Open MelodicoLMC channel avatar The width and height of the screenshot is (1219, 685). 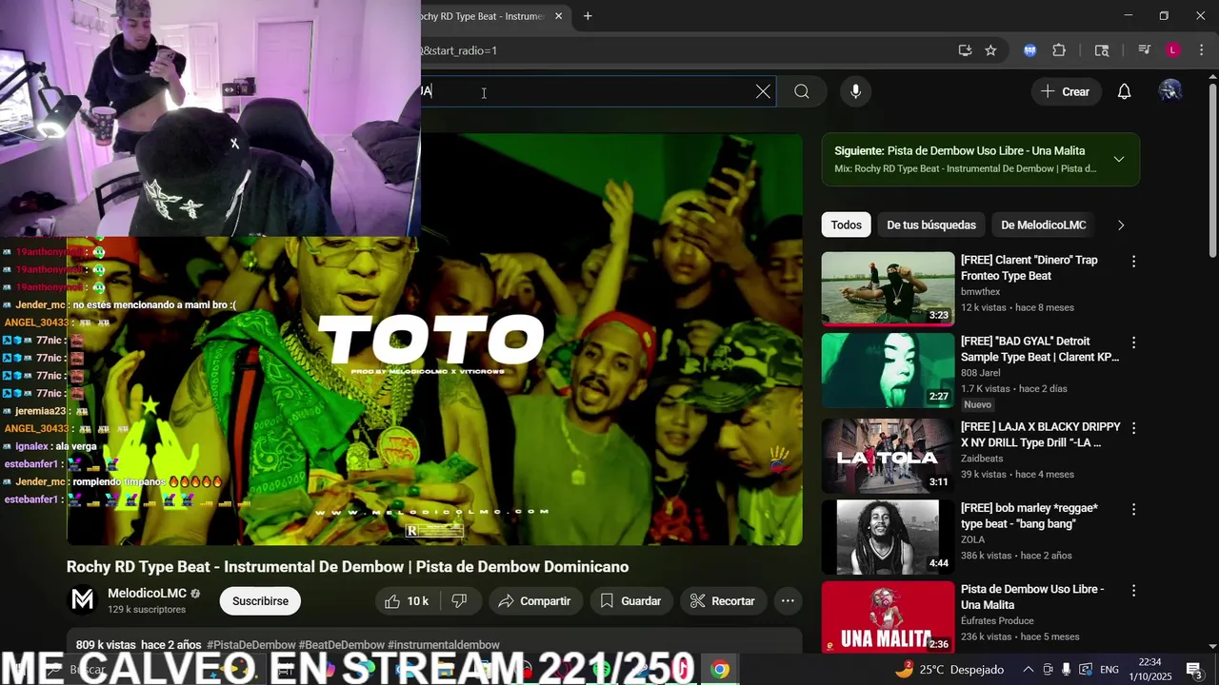coord(83,600)
